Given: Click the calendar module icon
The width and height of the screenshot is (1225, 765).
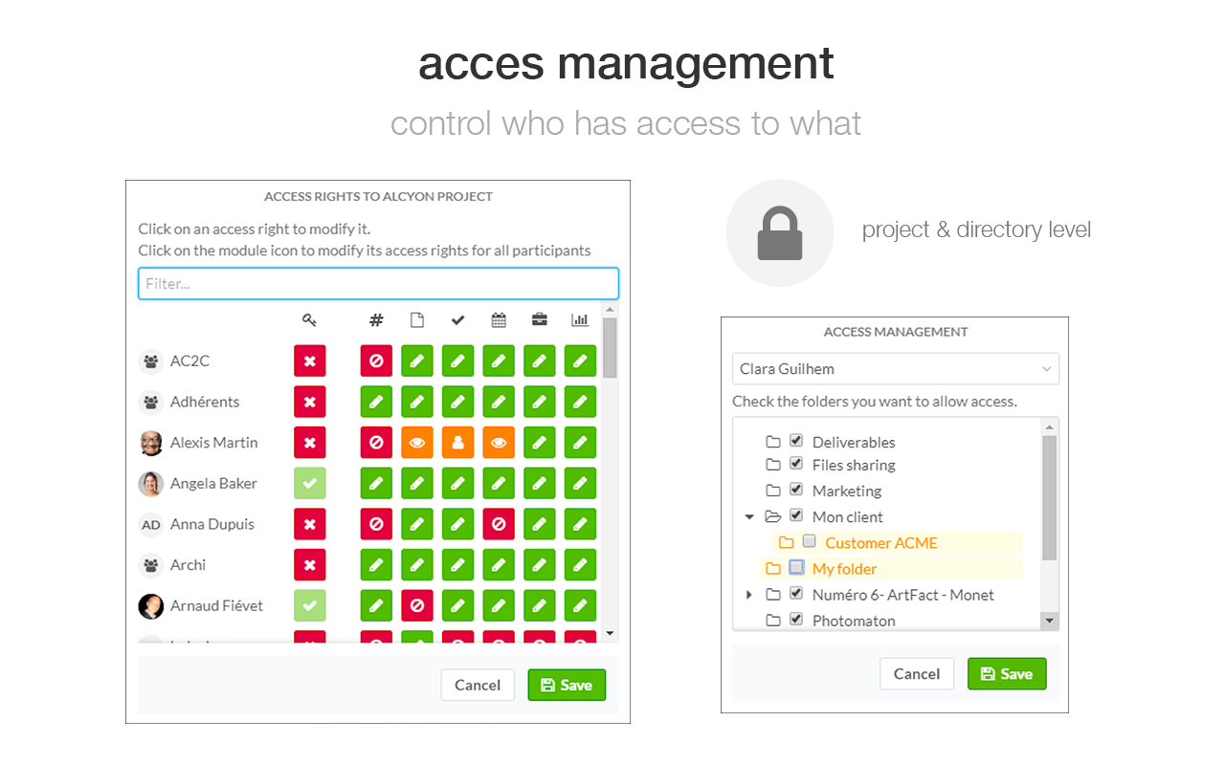Looking at the screenshot, I should 499,320.
